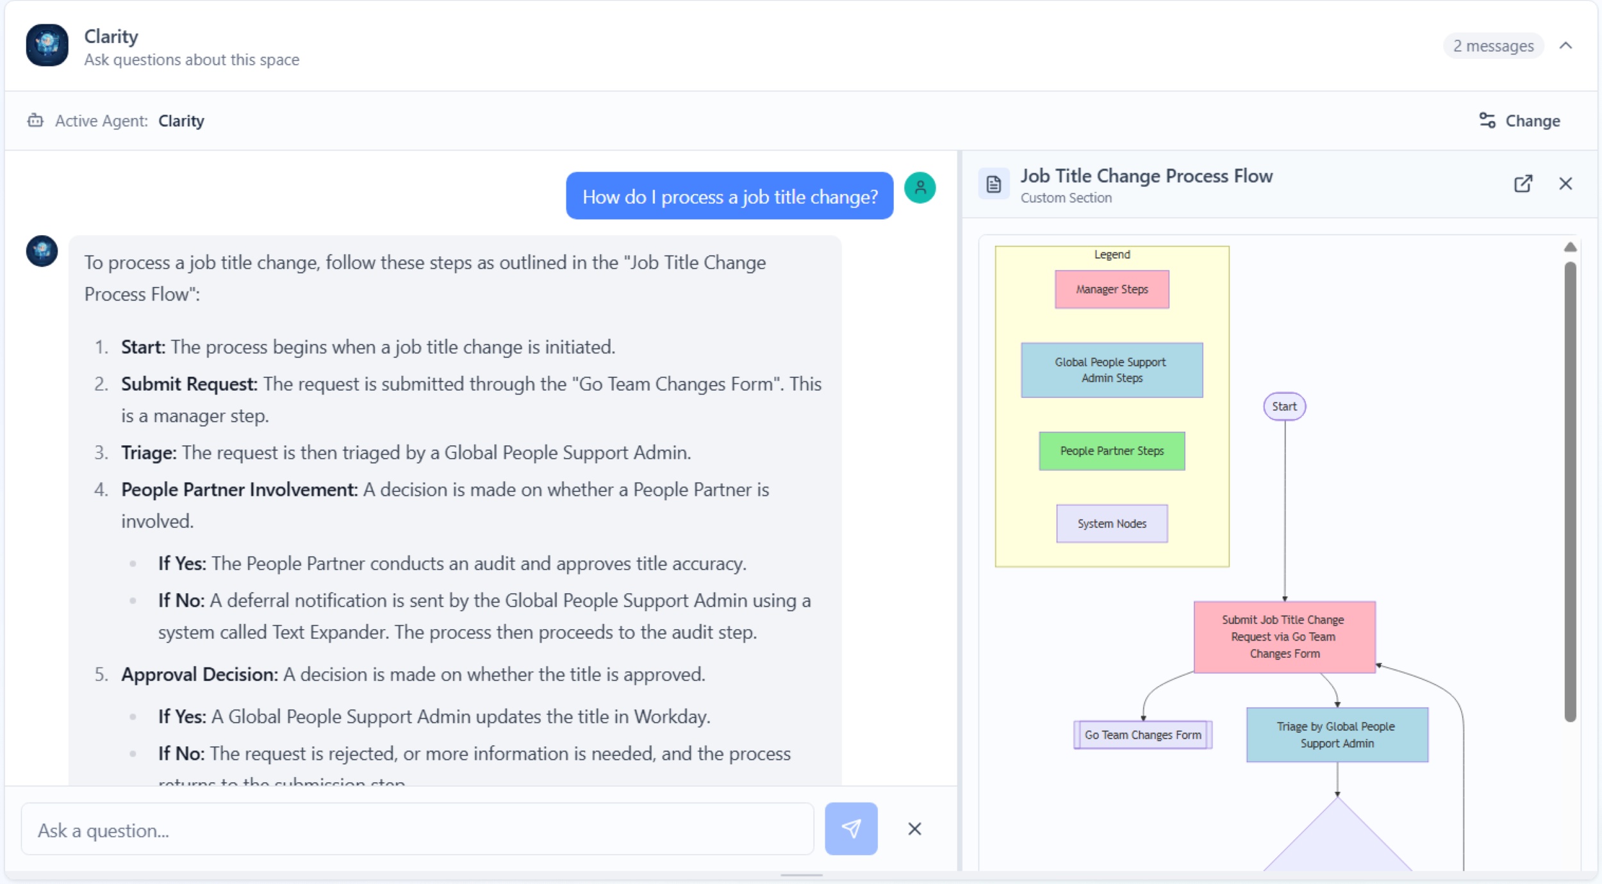Click the Go Team Changes Form system node
Image resolution: width=1602 pixels, height=884 pixels.
(1143, 735)
